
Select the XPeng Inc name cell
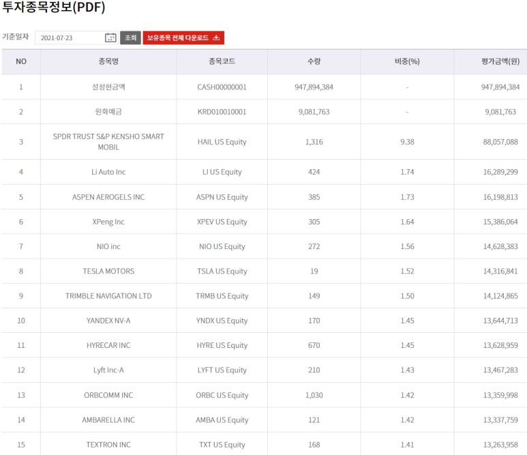tap(108, 222)
